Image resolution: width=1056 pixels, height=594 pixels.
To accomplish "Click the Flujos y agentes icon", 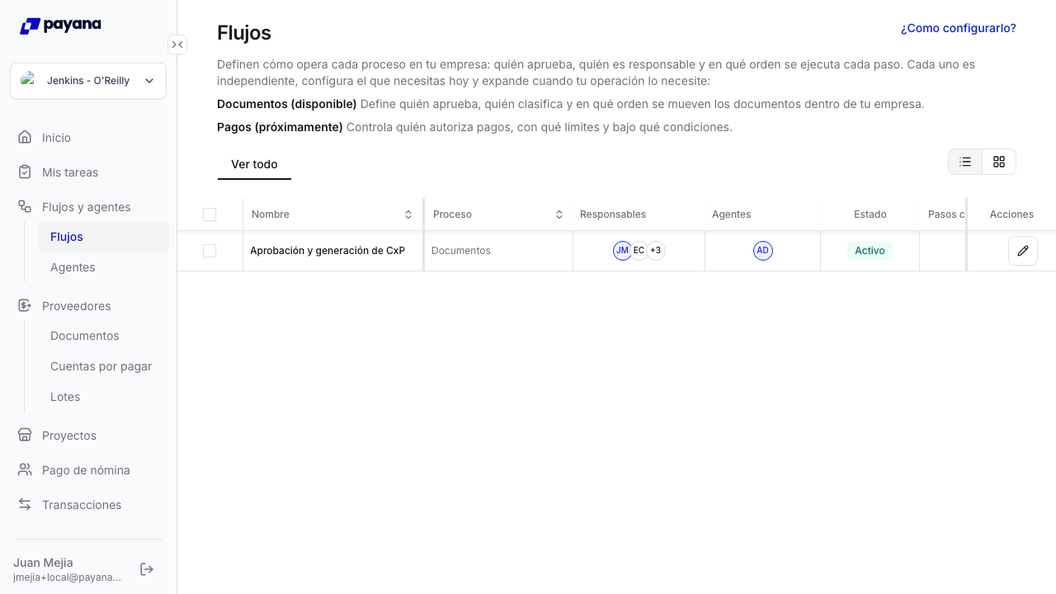I will pos(25,207).
